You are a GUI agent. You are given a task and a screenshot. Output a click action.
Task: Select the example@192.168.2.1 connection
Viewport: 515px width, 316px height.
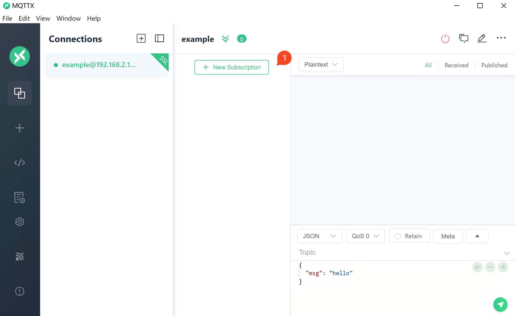(x=107, y=65)
